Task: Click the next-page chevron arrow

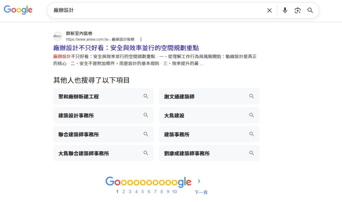Action: pos(199,181)
